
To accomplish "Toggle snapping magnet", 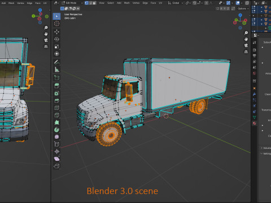I will tap(195, 3).
